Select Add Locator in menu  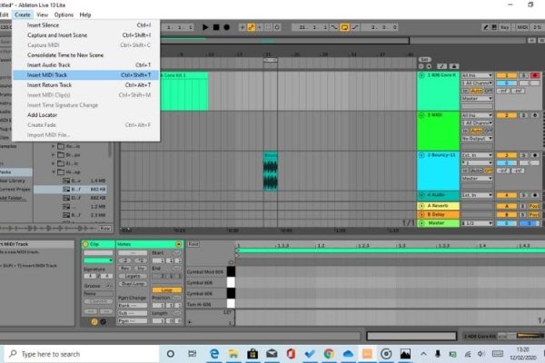pyautogui.click(x=86, y=115)
